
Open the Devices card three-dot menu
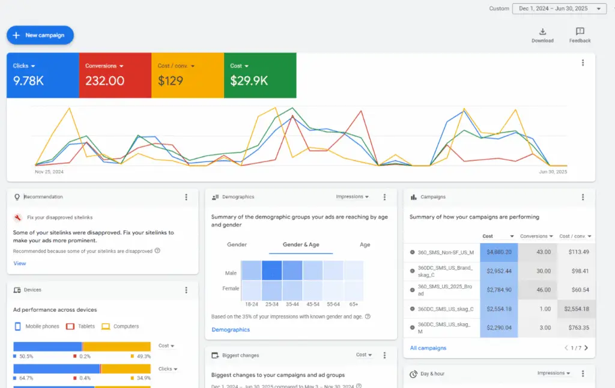click(186, 289)
